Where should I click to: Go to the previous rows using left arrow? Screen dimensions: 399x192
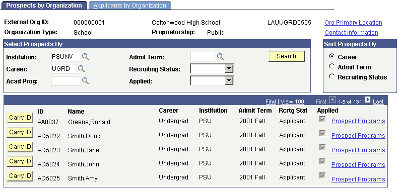pos(332,100)
